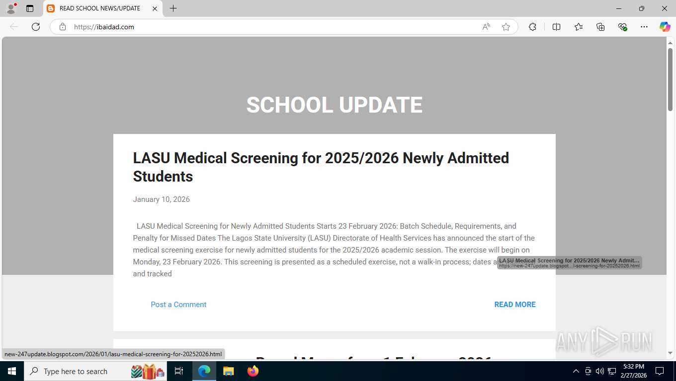View site information lock icon
This screenshot has width=676, height=381.
(63, 27)
